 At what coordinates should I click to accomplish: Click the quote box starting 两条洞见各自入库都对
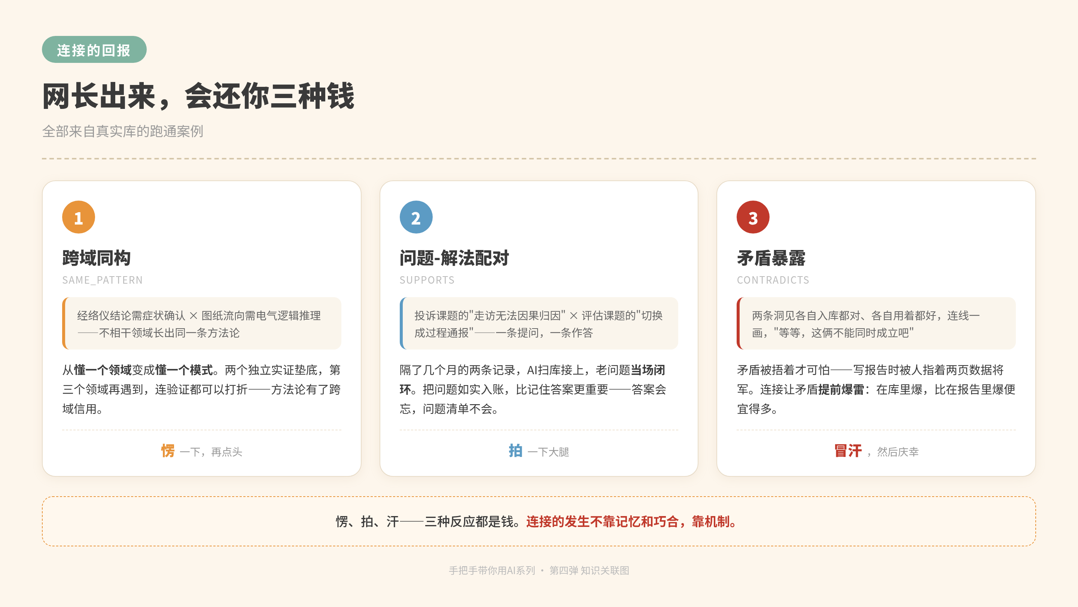[x=876, y=323]
